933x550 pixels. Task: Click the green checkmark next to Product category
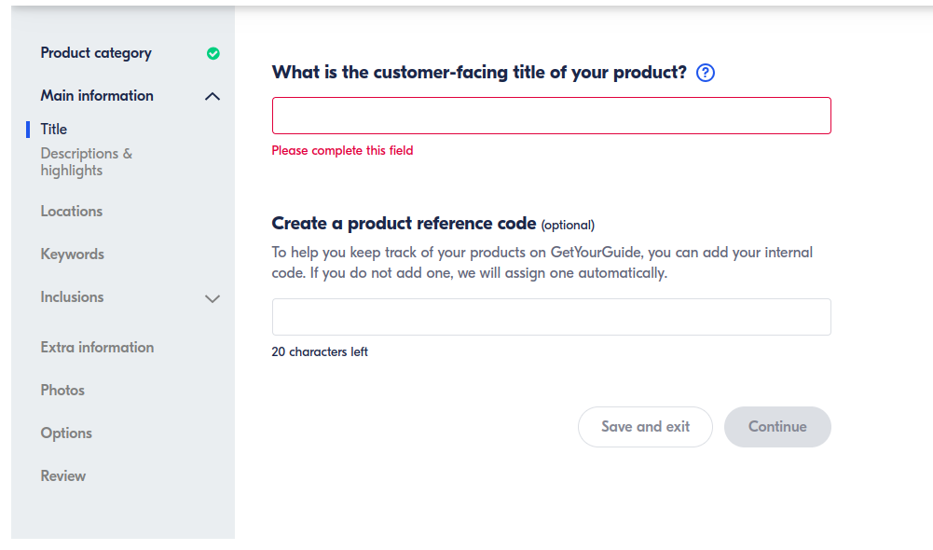point(213,53)
